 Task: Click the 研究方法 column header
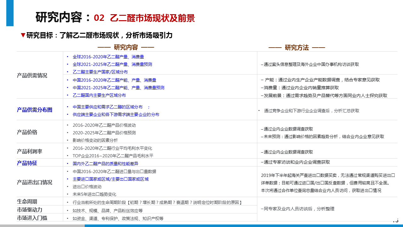point(297,48)
